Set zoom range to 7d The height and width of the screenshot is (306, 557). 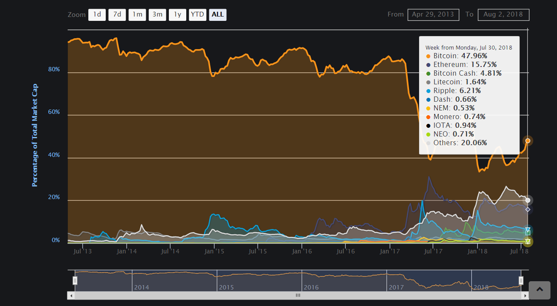coord(117,15)
